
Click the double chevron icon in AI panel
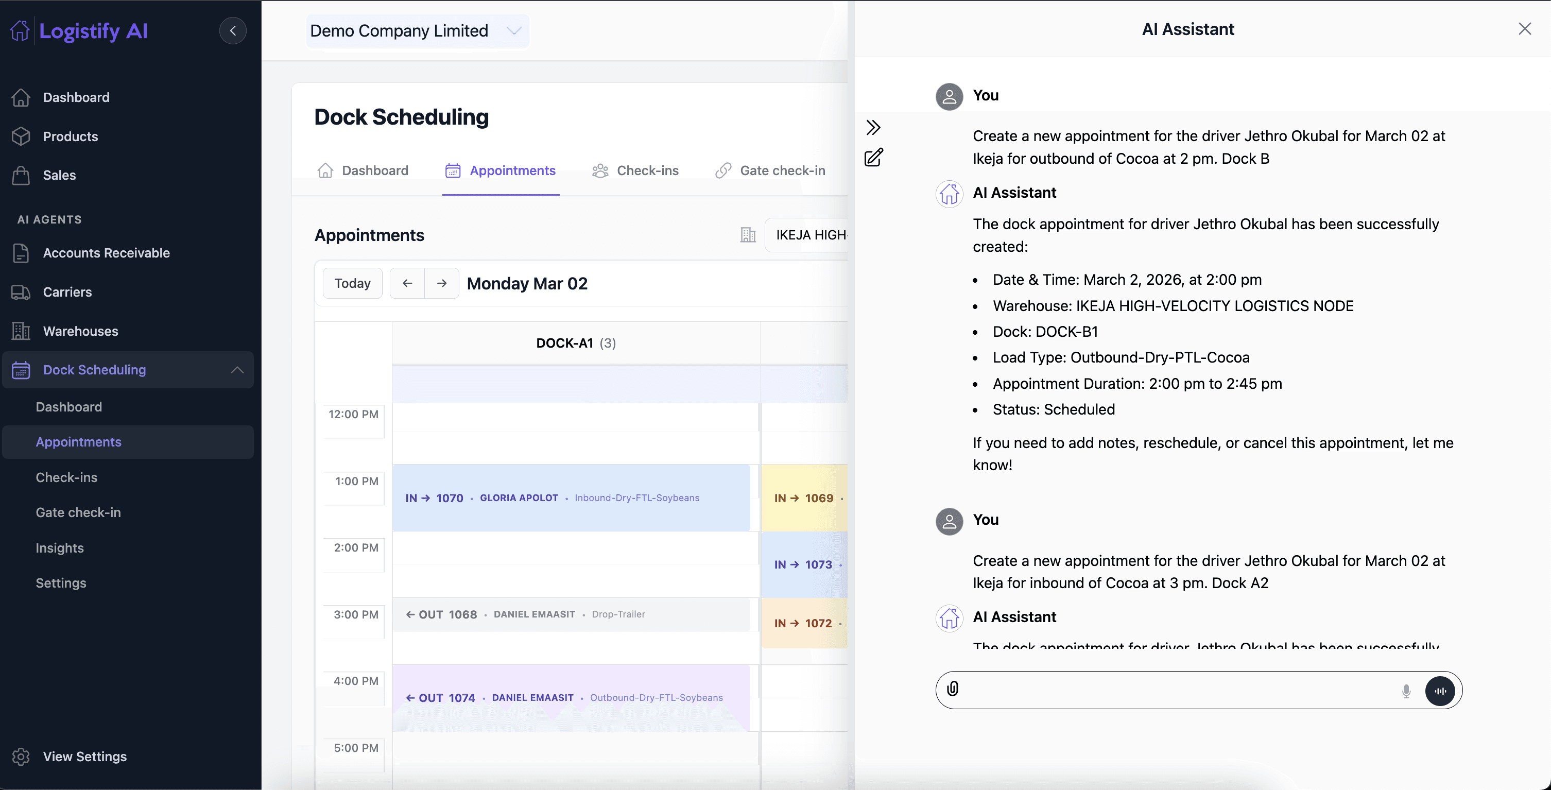click(x=873, y=127)
